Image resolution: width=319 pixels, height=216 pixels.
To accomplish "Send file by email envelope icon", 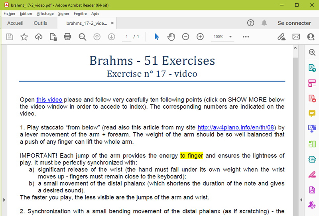I will (x=296, y=37).
